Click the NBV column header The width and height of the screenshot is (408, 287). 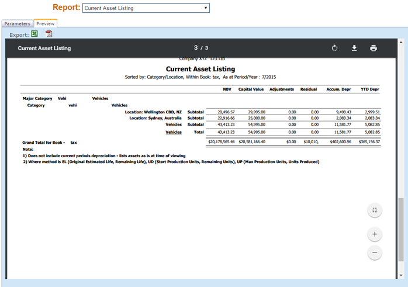tap(227, 89)
